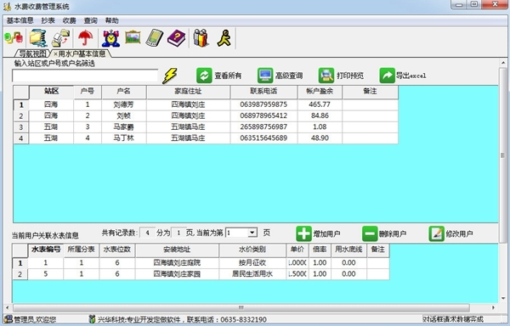
Task: Click the horizontal scrollbar right arrow
Action: [493, 307]
